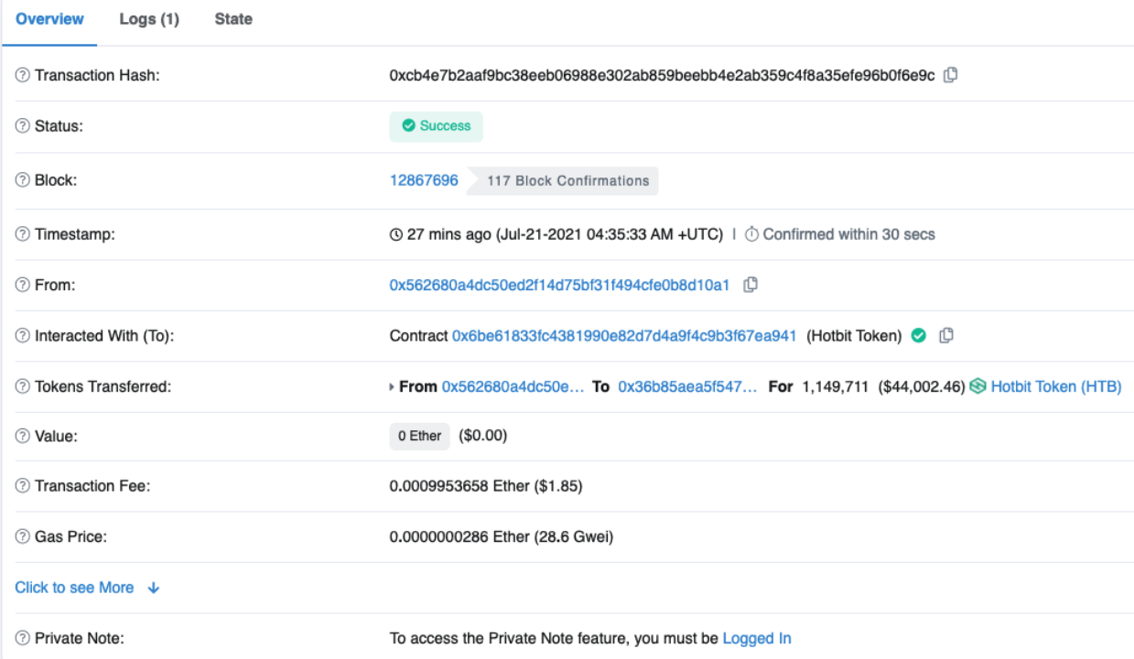Click the help icon beside Transaction Fee
1134x659 pixels.
(22, 487)
